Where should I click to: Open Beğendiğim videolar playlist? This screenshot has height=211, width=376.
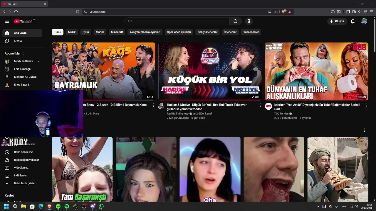(22, 160)
